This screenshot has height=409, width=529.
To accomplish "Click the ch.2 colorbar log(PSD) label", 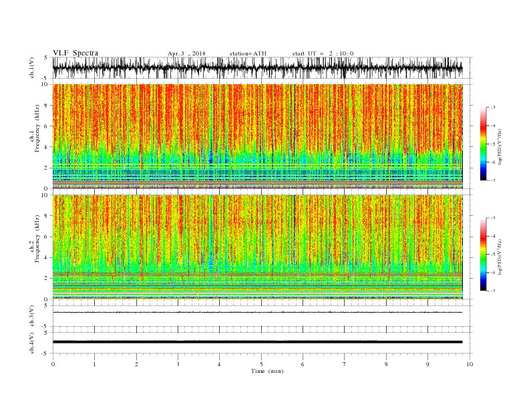I will click(x=500, y=257).
